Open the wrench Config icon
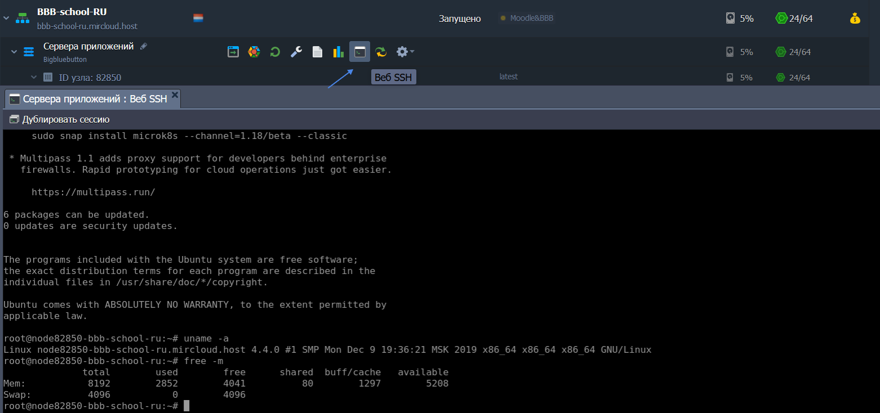The width and height of the screenshot is (880, 413). tap(296, 52)
